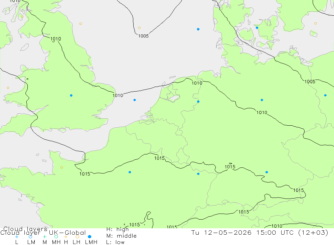This screenshot has height=245, width=334.
Task: Select the blue cloud marker at the far eastern edge
Action: pyautogui.click(x=325, y=95)
